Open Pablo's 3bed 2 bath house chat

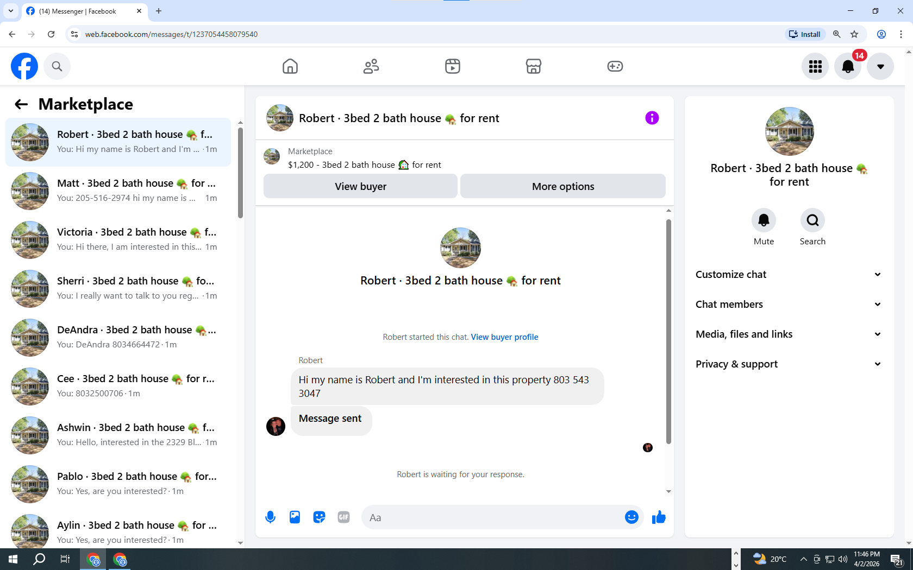coord(118,484)
